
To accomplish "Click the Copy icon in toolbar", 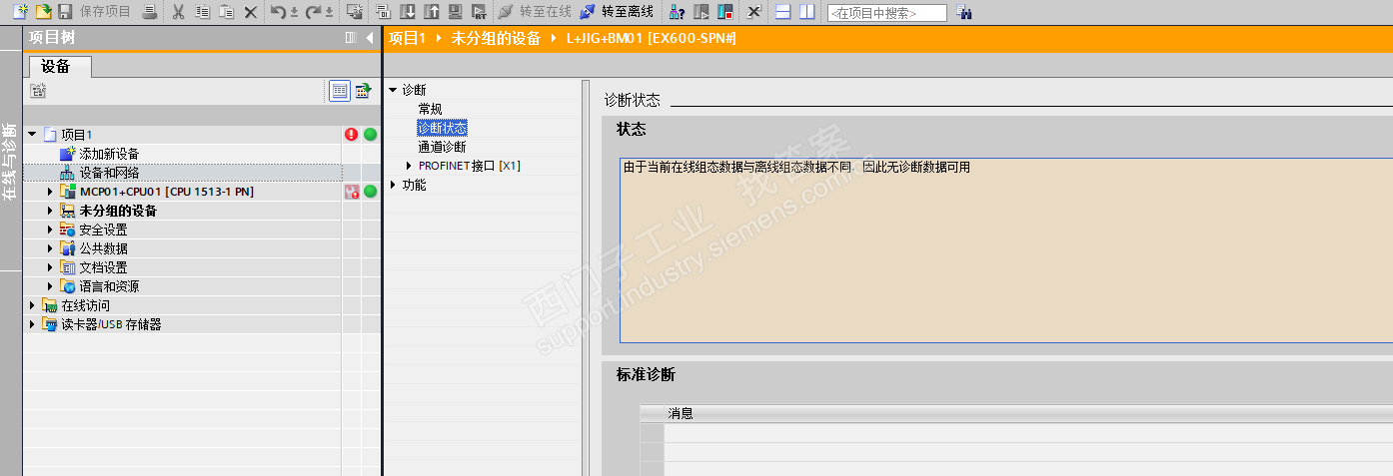I will click(203, 12).
